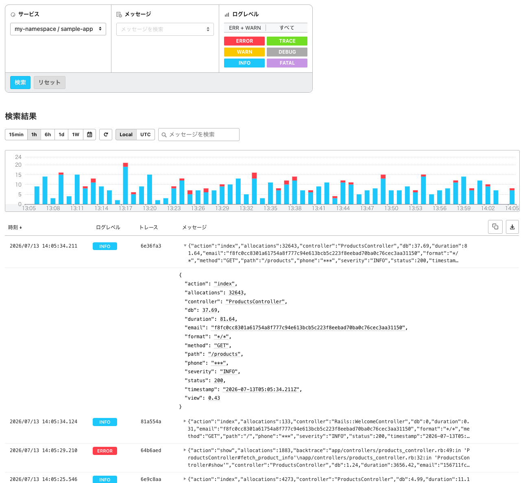The image size is (525, 483).
Task: Click the duration 81.64 JSON value
Action: click(227, 319)
